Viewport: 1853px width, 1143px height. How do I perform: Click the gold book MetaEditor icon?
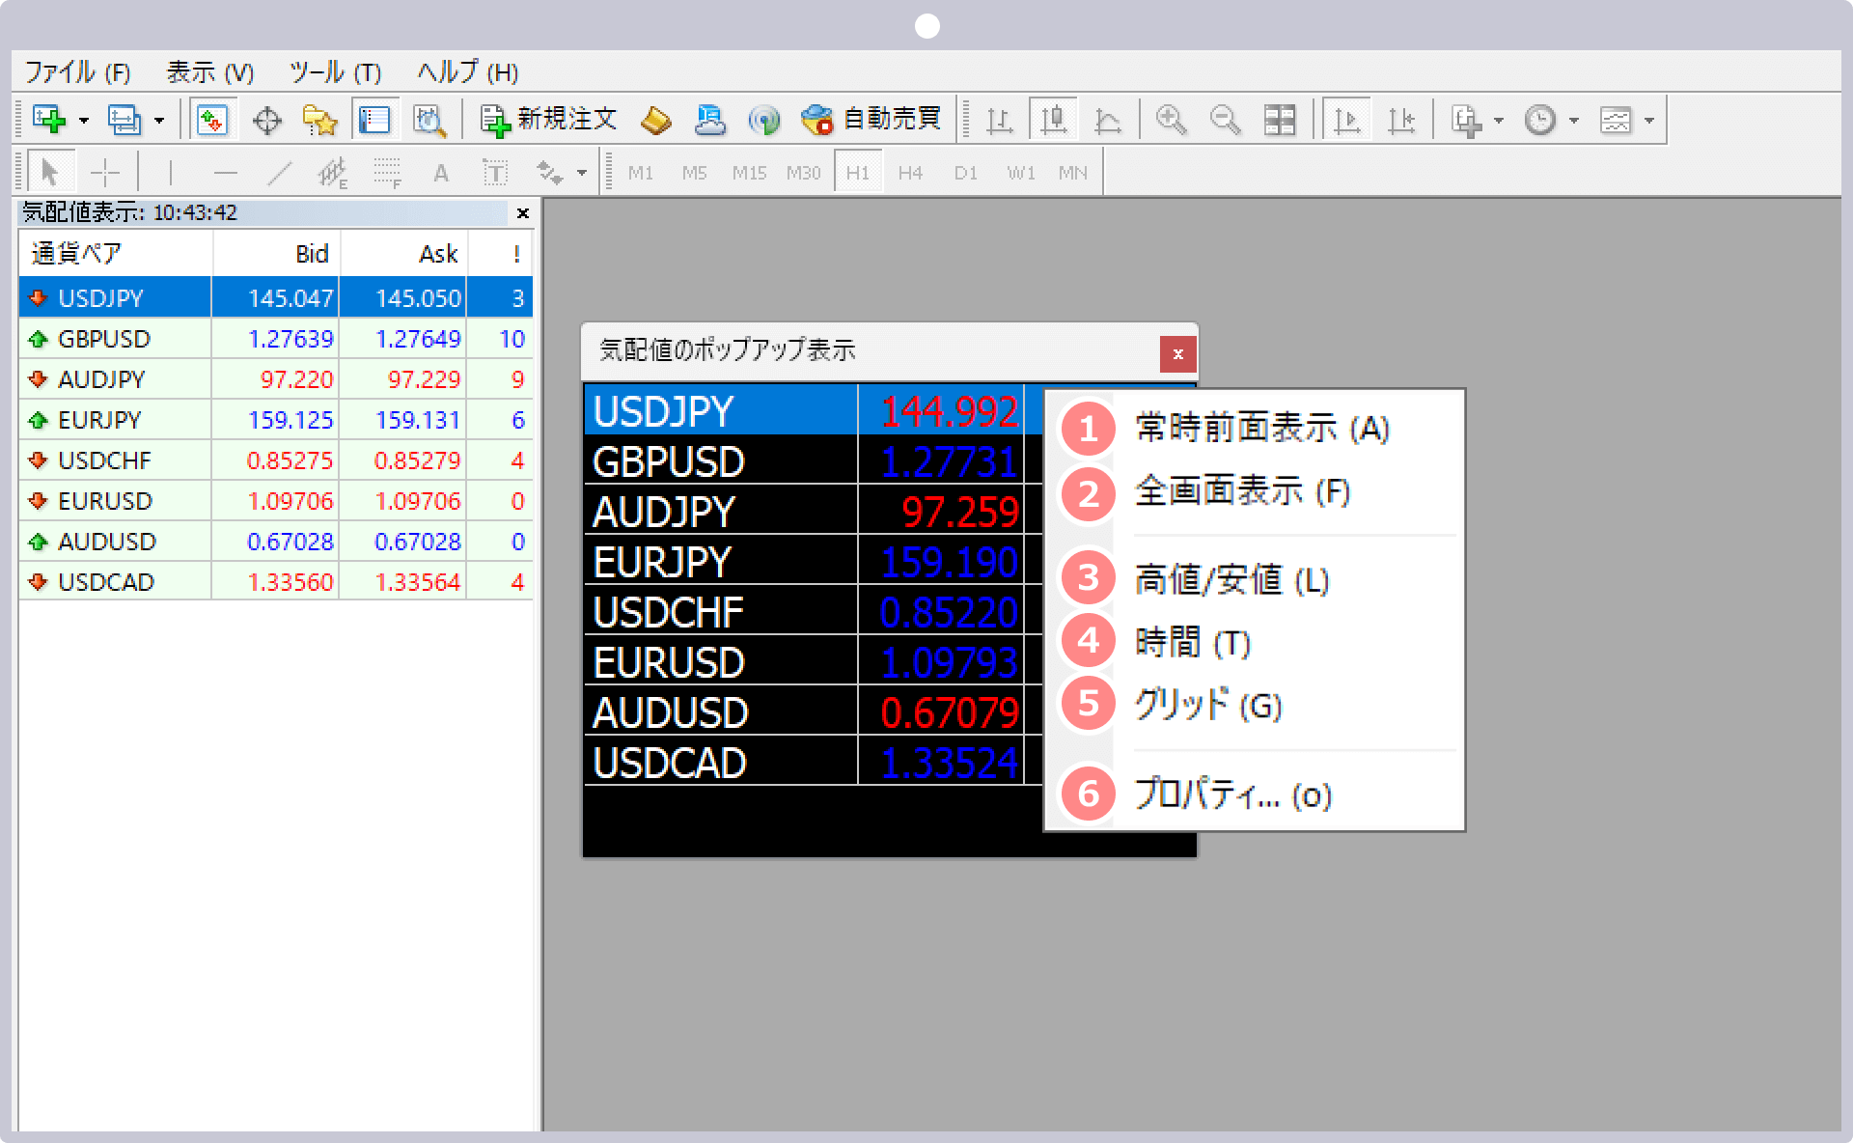pyautogui.click(x=655, y=120)
